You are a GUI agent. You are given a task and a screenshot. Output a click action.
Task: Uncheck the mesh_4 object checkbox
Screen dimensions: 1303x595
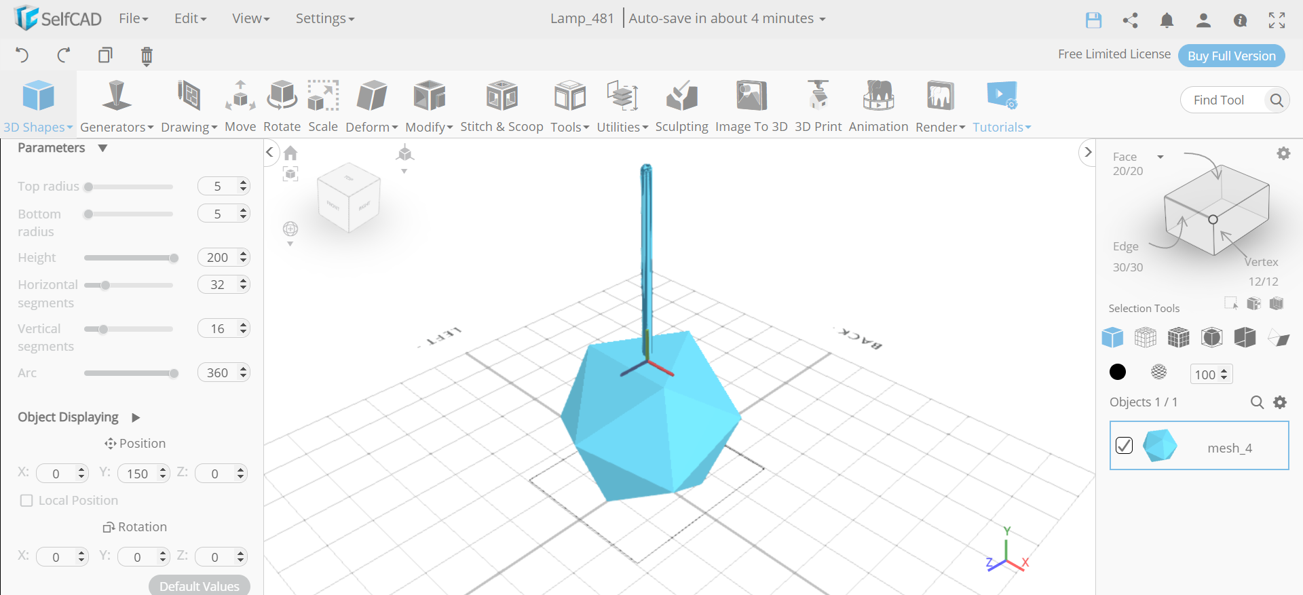[1124, 445]
